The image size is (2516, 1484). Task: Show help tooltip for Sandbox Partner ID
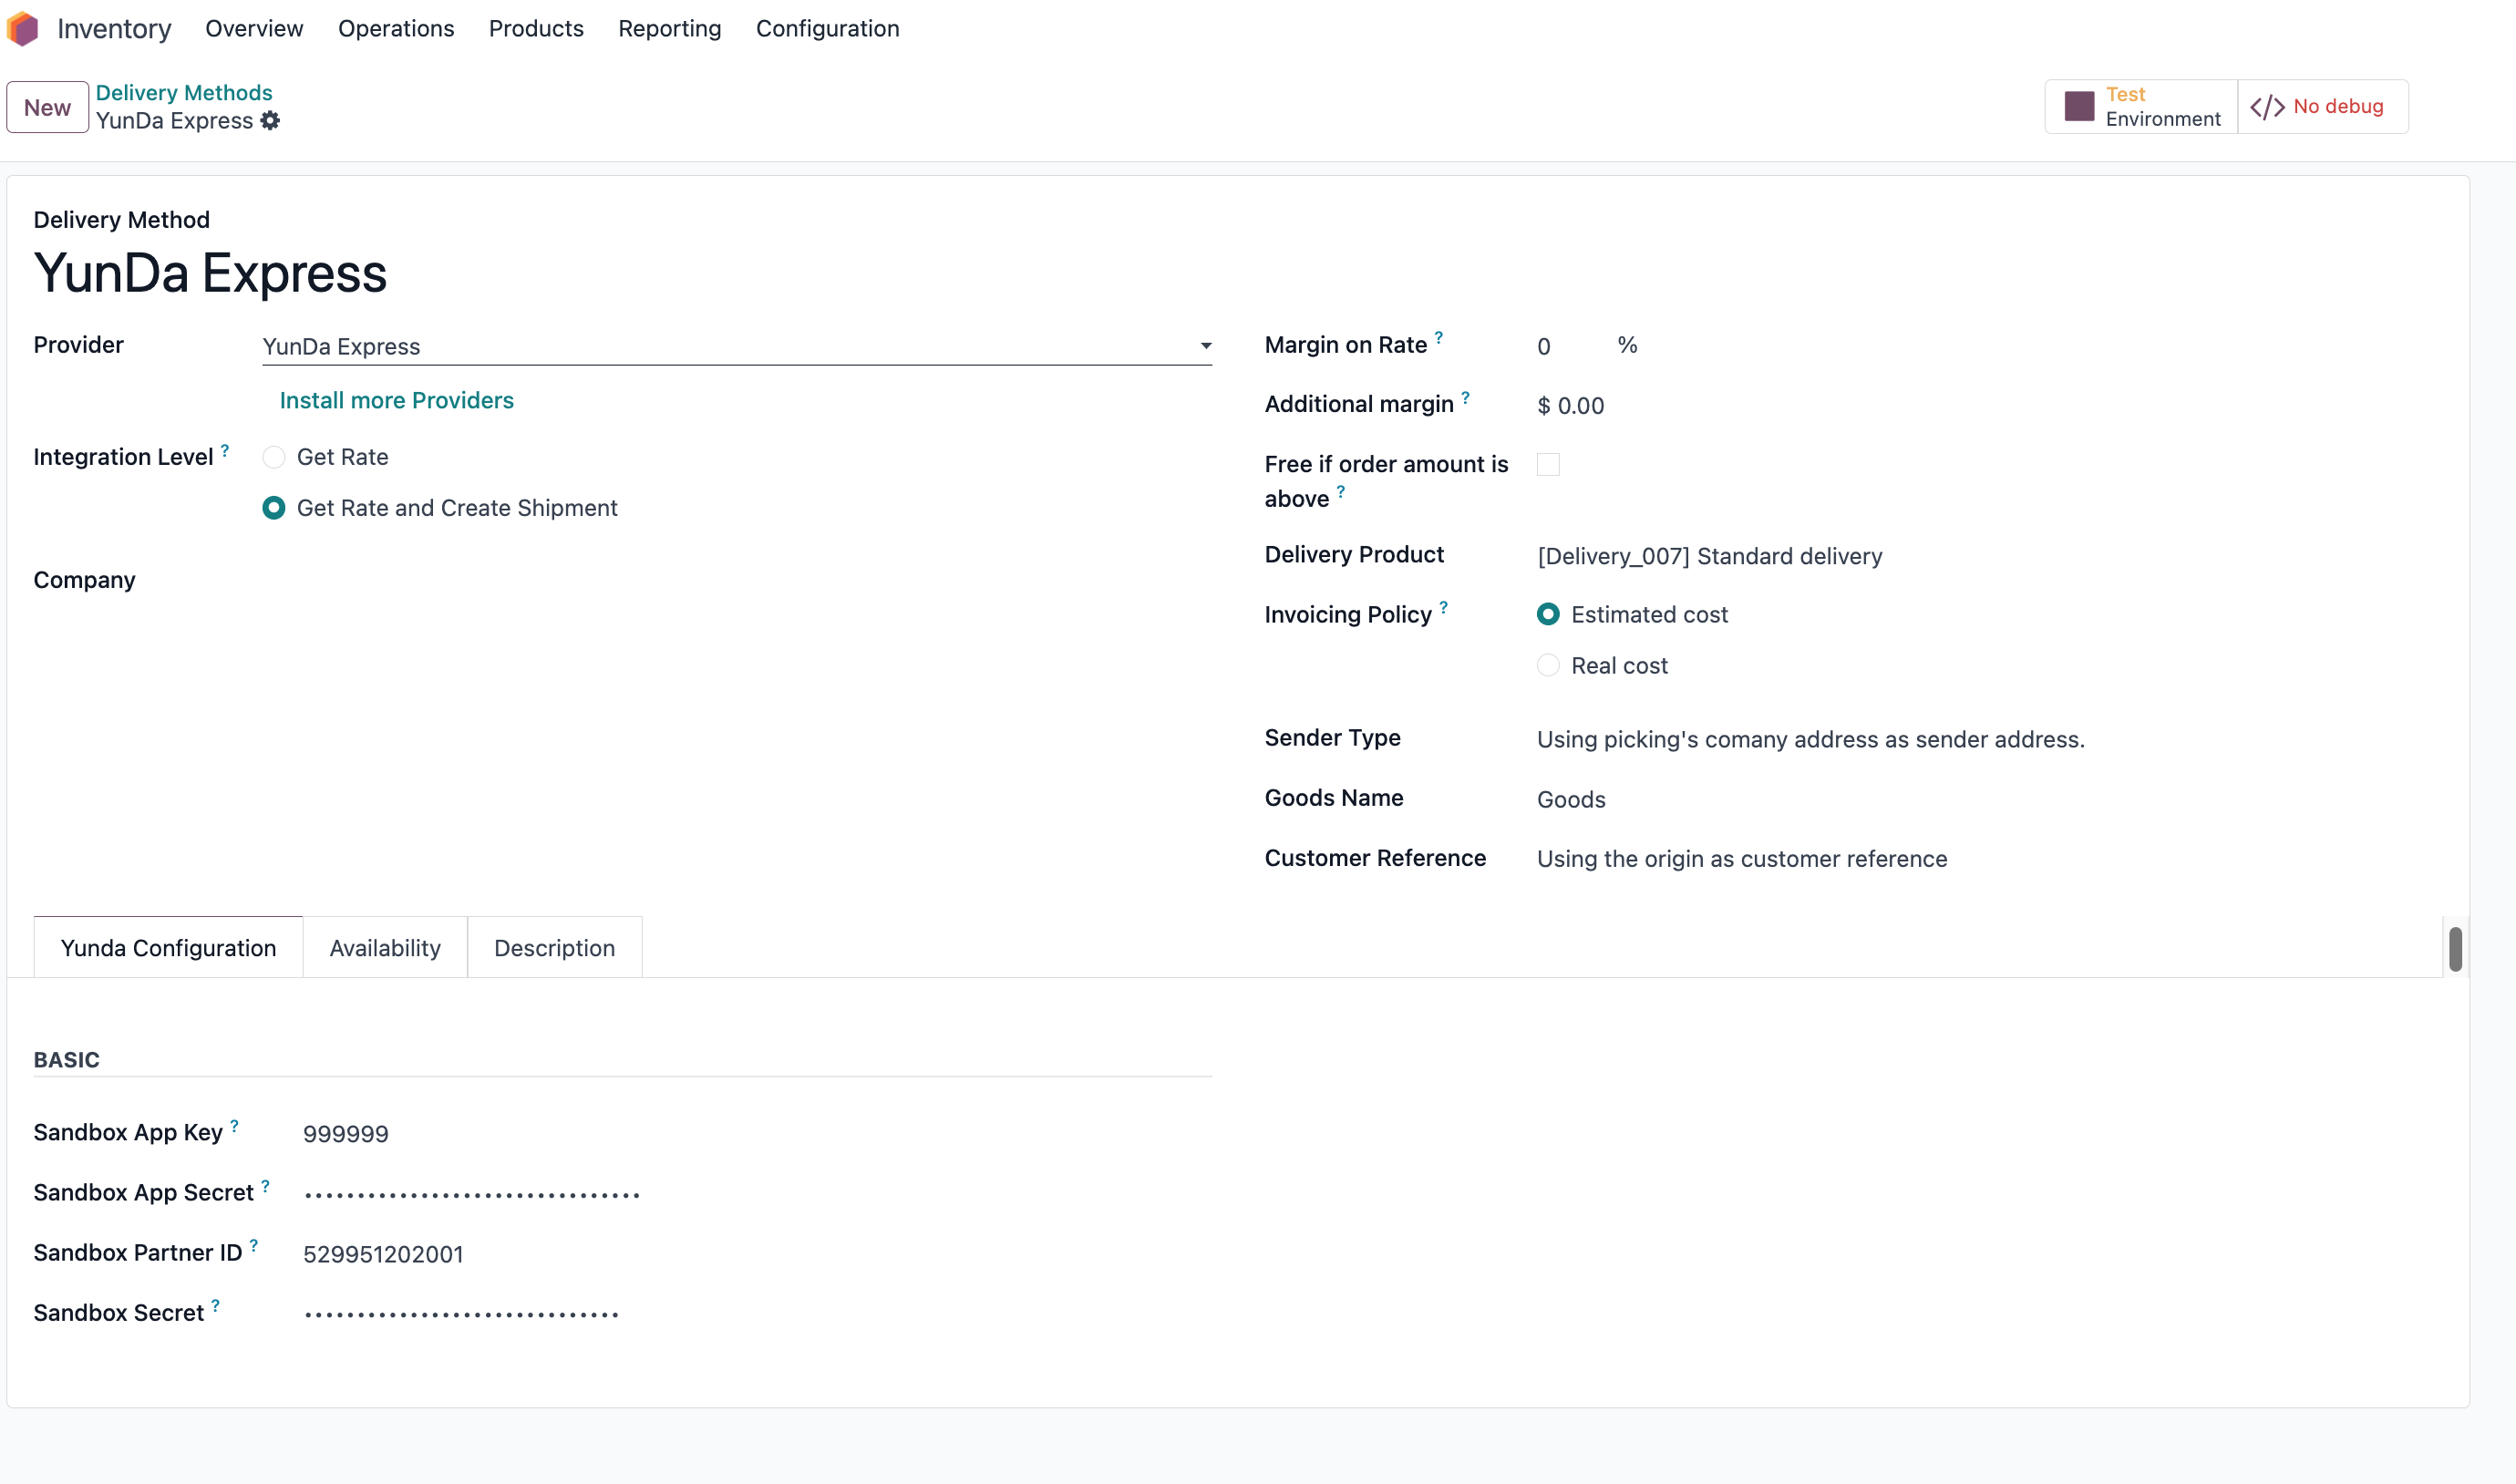253,1245
